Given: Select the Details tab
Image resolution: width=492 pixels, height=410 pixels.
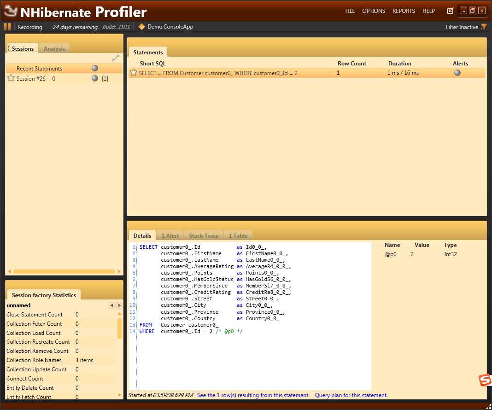Looking at the screenshot, I should click(x=142, y=235).
